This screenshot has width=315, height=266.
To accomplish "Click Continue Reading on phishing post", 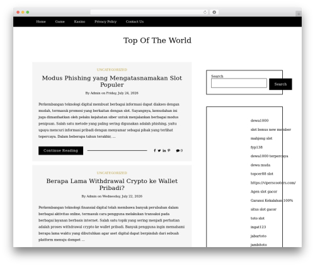I will (x=60, y=150).
